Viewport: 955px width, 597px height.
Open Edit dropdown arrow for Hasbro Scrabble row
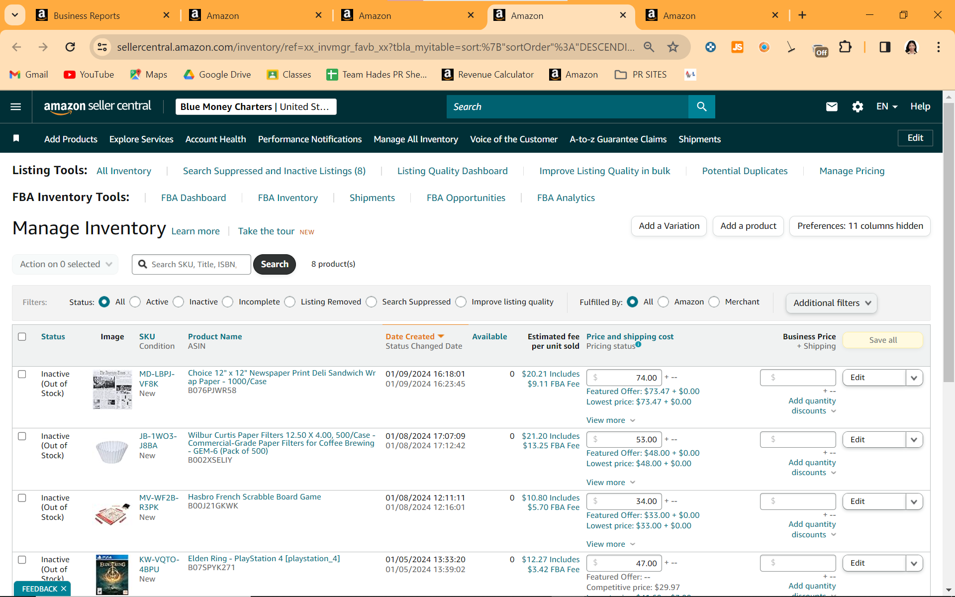click(914, 501)
